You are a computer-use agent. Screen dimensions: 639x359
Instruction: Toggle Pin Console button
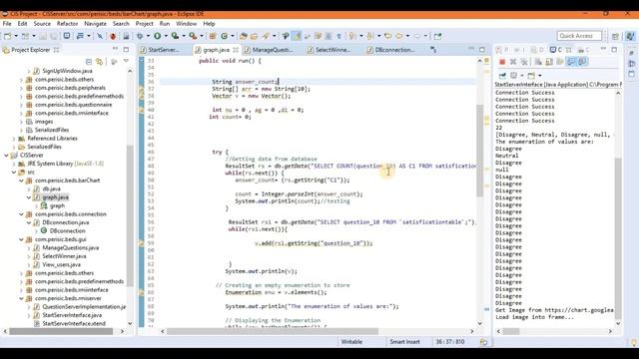click(503, 76)
